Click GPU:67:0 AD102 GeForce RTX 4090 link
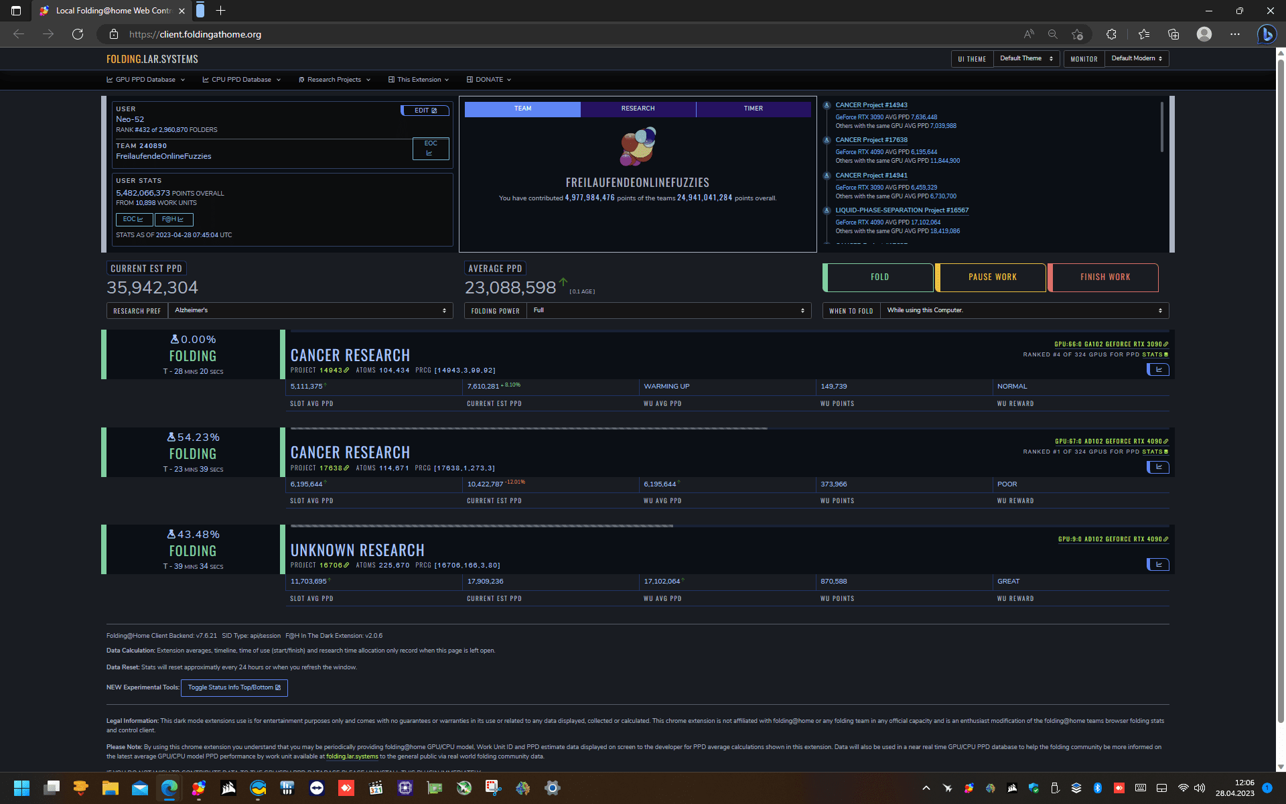This screenshot has height=804, width=1286. 1111,442
